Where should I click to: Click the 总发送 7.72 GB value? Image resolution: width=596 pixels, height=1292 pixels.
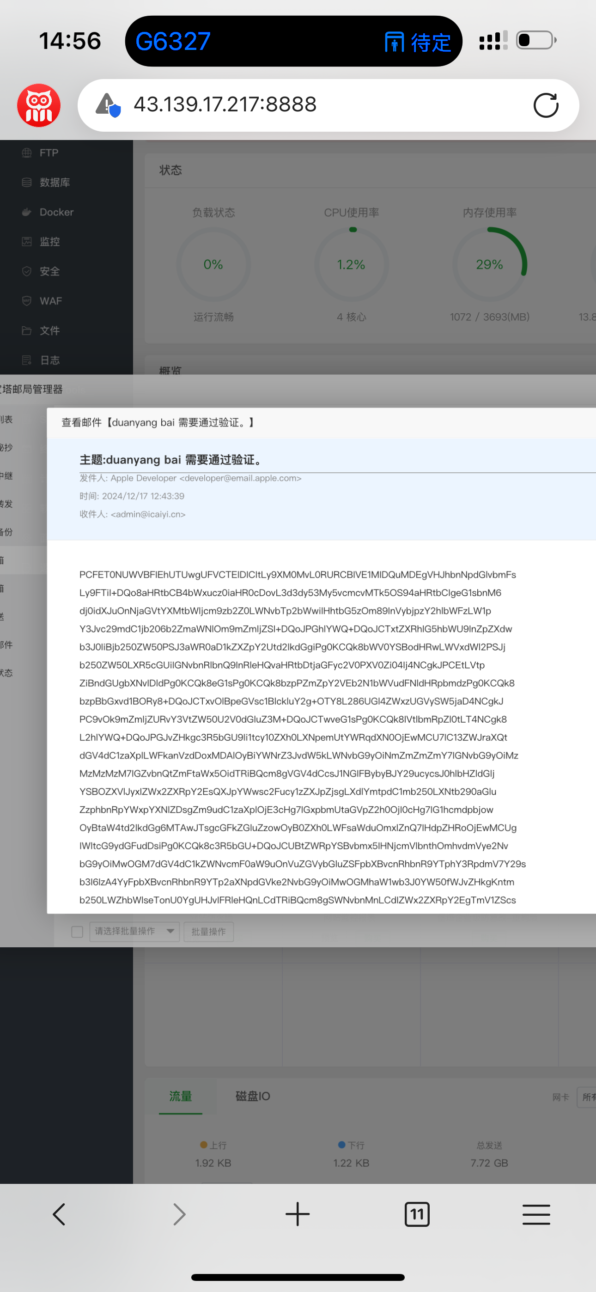click(x=490, y=1163)
